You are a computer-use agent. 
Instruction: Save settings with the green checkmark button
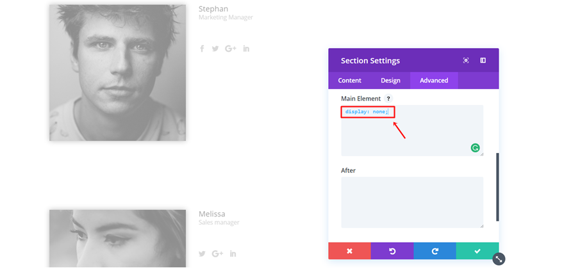coord(477,251)
